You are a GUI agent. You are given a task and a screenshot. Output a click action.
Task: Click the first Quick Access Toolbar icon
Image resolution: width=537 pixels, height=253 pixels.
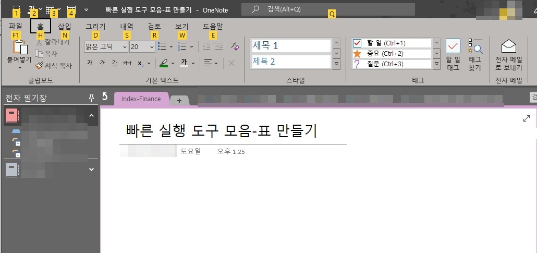coord(16,9)
